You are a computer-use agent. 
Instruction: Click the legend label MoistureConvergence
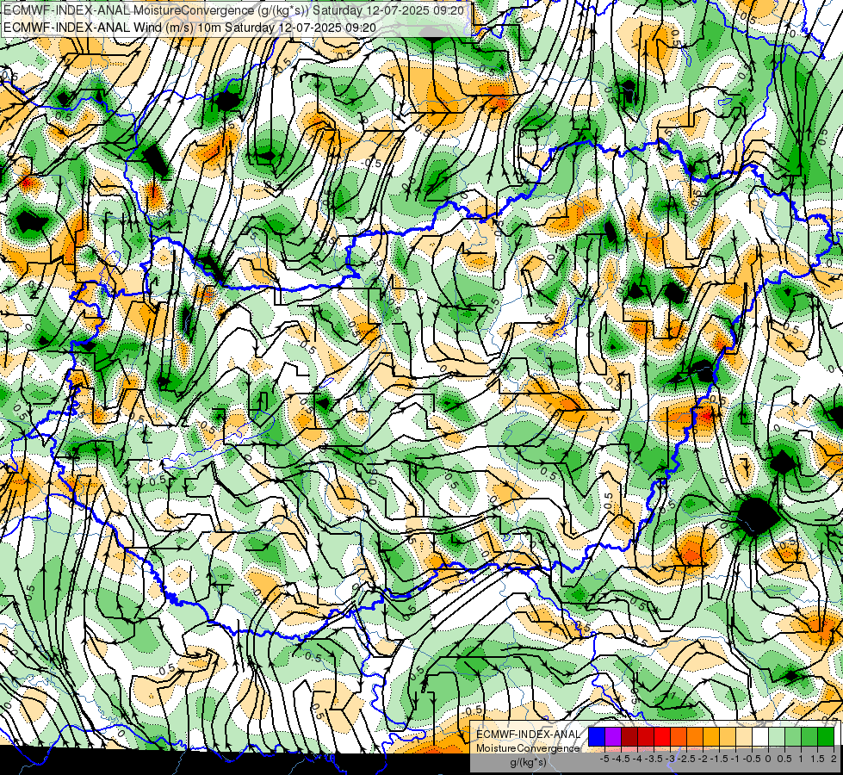point(528,748)
